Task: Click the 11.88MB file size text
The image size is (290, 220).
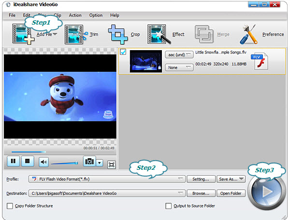Action: [x=239, y=64]
